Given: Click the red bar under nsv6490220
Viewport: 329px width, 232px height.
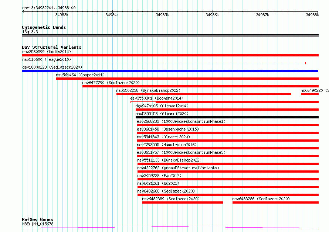Looking at the screenshot, I should 310,94.
